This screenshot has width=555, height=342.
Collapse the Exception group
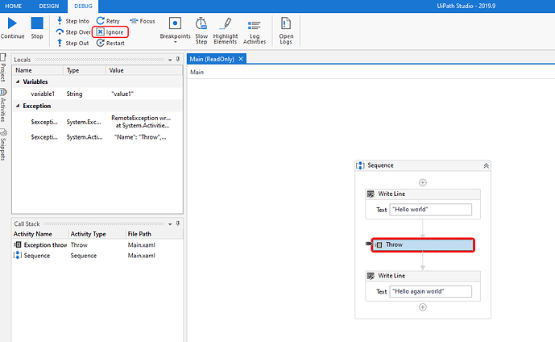[18, 106]
